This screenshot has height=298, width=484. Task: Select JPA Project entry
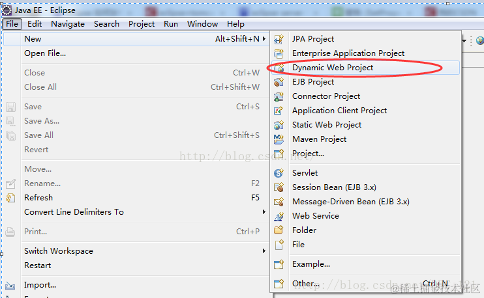(x=365, y=39)
